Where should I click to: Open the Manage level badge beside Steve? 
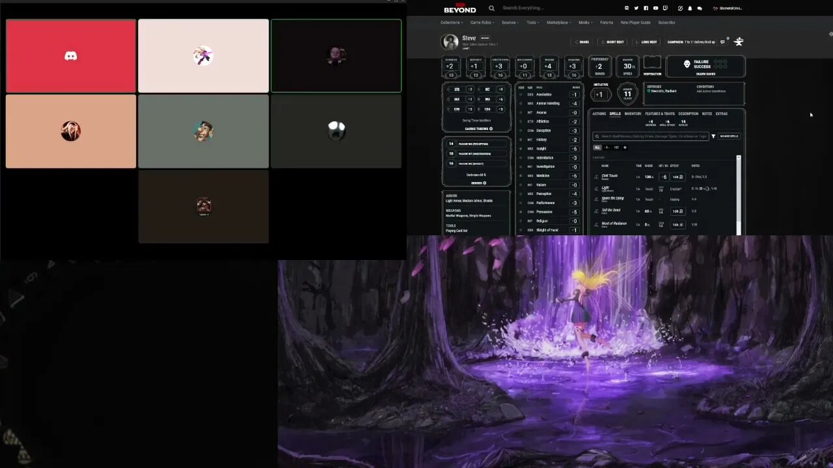coord(485,38)
